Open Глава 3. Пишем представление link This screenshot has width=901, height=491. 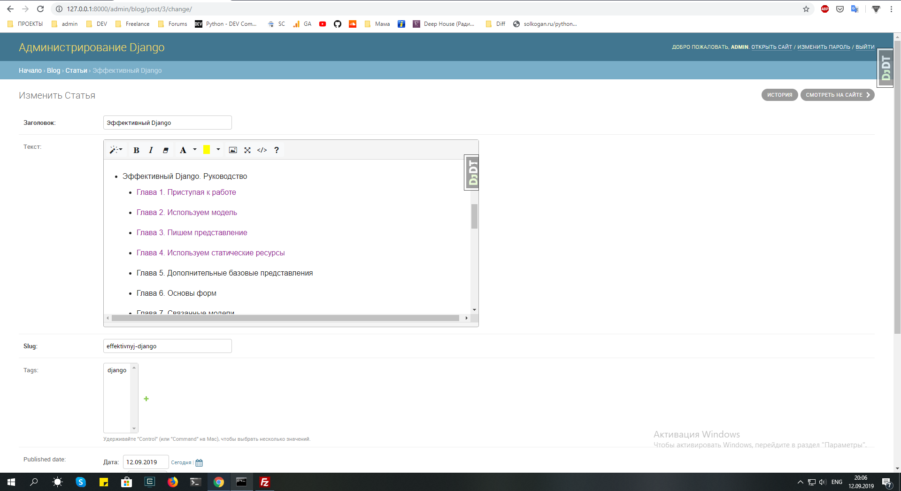(x=192, y=232)
